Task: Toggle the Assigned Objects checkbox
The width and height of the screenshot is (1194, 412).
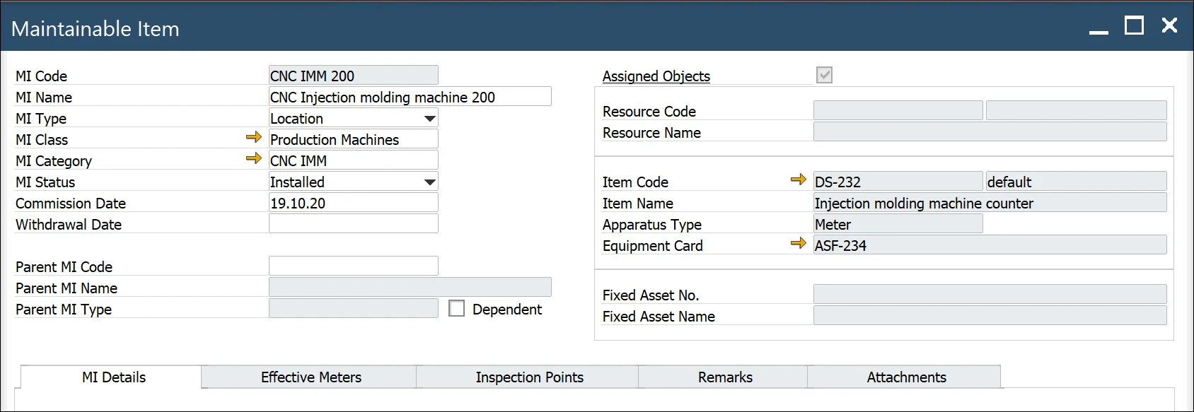Action: coord(824,75)
